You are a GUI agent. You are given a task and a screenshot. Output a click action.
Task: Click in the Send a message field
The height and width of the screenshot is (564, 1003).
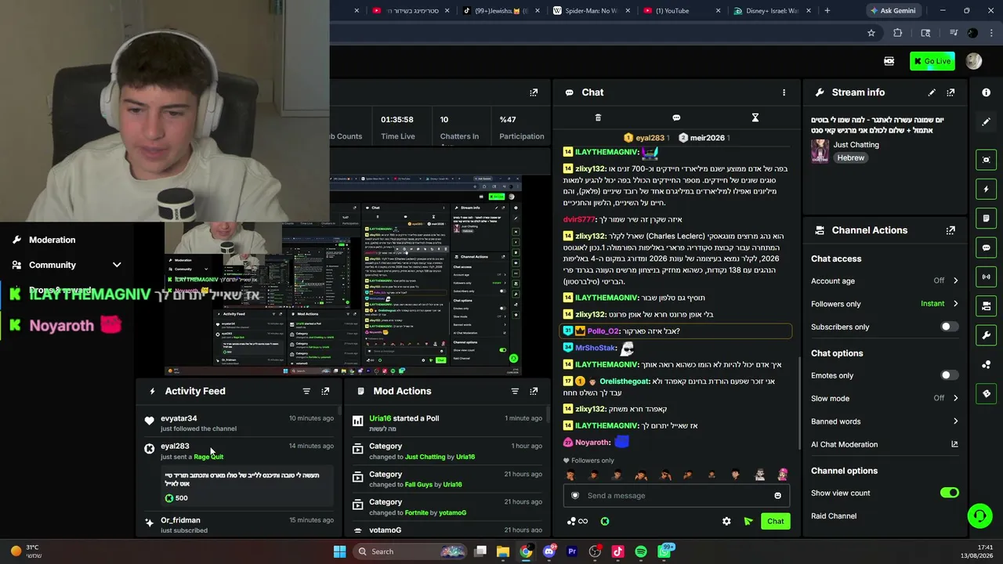pyautogui.click(x=676, y=495)
